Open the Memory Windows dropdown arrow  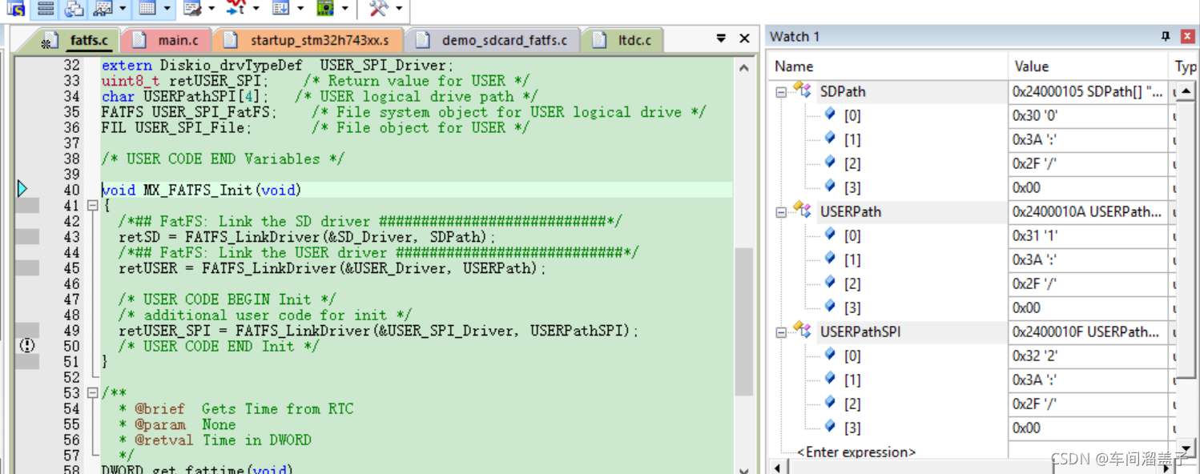click(167, 9)
